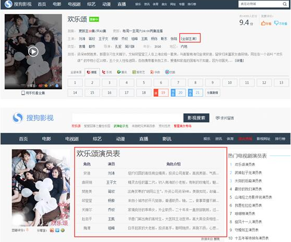Click the green share icon under the lower poster
The height and width of the screenshot is (242, 291).
[x=63, y=230]
